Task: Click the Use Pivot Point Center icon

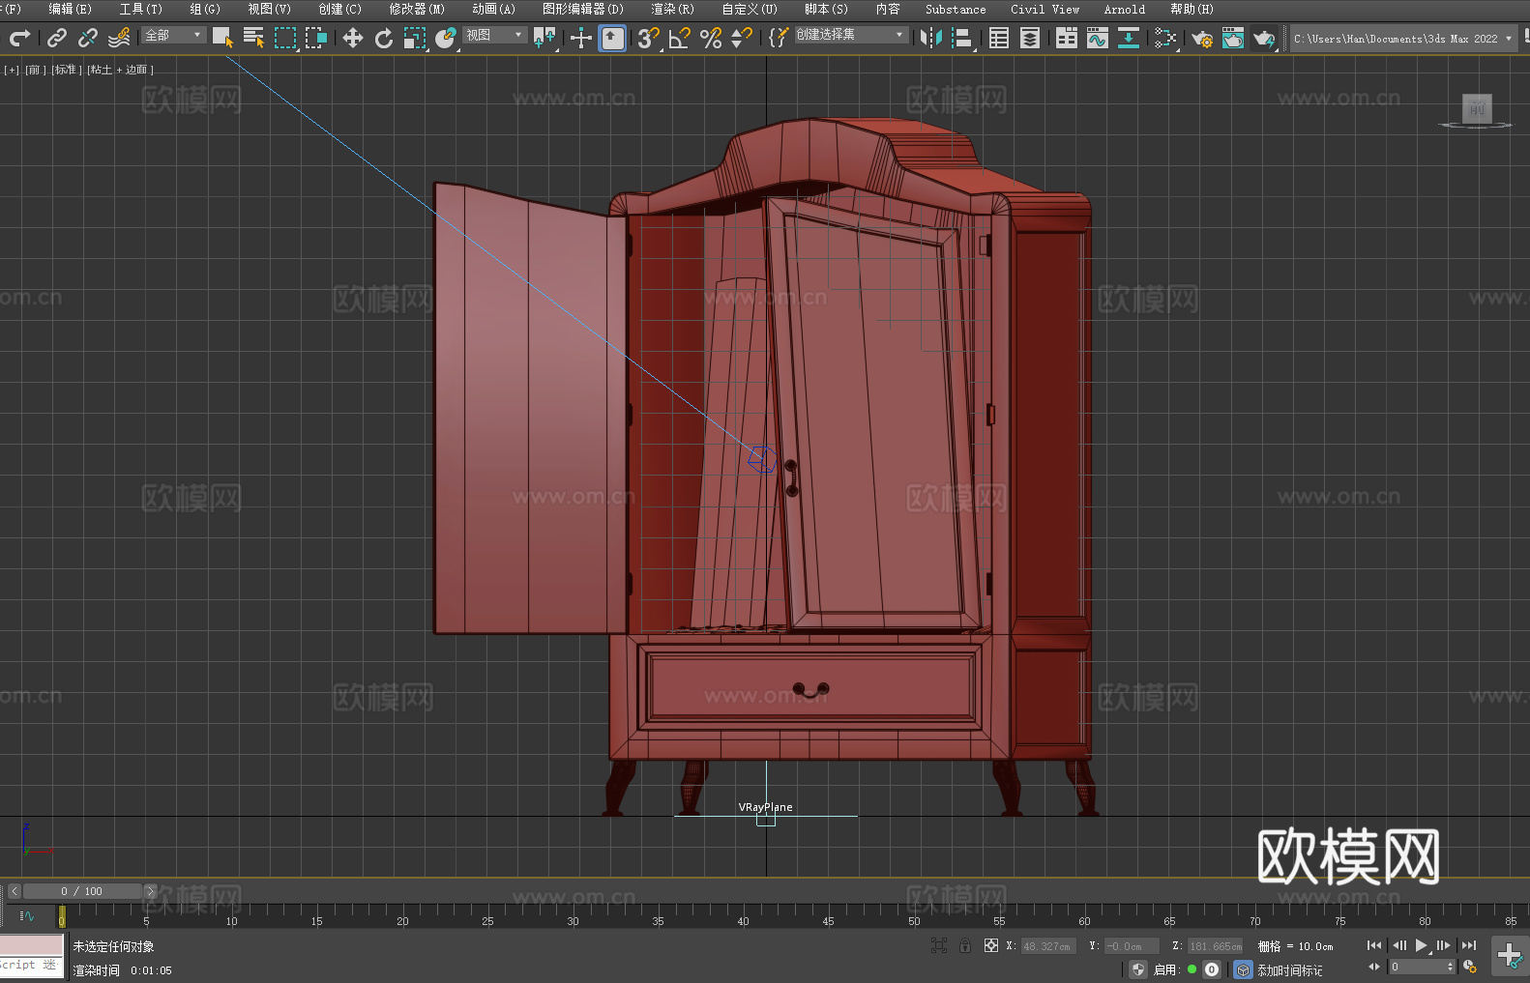Action: (544, 38)
